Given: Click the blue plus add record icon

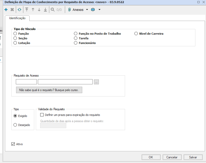Looking at the screenshot, I should click(x=6, y=10).
